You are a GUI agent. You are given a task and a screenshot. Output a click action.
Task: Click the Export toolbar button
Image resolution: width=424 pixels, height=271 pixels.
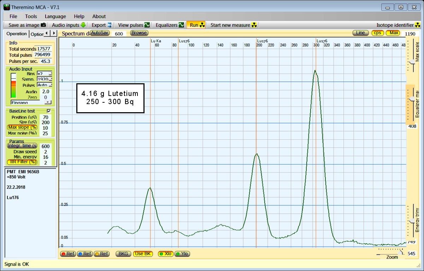click(x=102, y=25)
